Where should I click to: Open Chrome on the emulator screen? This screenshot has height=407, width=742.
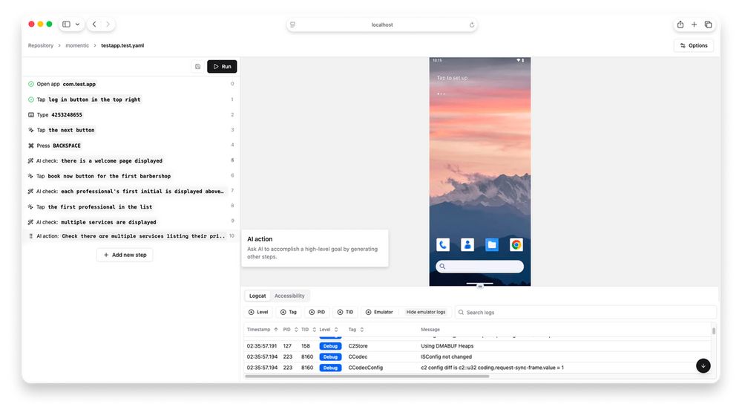[x=516, y=244]
